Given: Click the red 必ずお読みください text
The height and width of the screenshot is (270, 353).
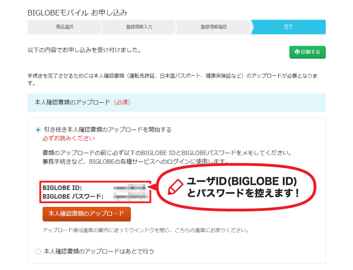Looking at the screenshot, I should [x=68, y=139].
